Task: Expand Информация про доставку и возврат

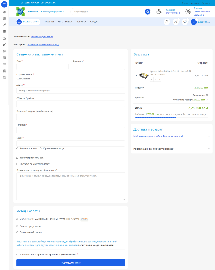Action: [171, 149]
